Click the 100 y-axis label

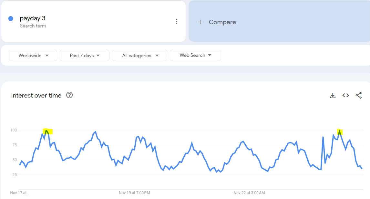tap(14, 130)
